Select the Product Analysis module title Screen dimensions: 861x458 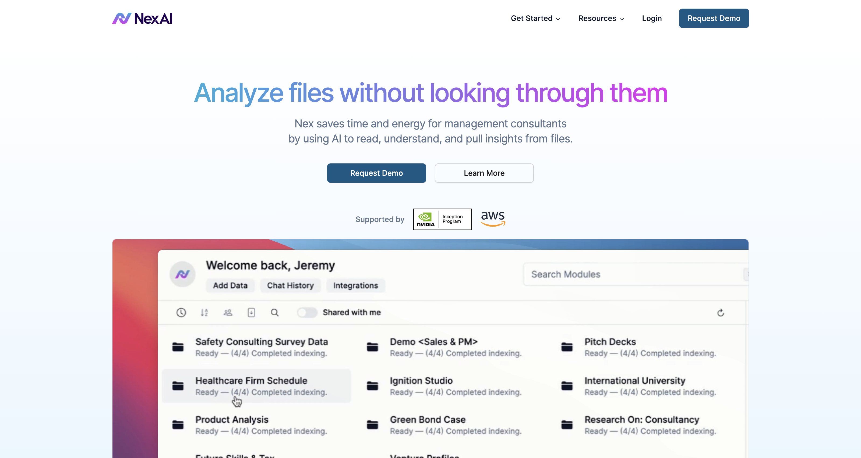click(x=232, y=420)
